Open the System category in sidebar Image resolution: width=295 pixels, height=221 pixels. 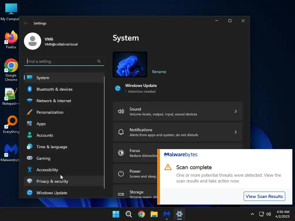pyautogui.click(x=64, y=78)
